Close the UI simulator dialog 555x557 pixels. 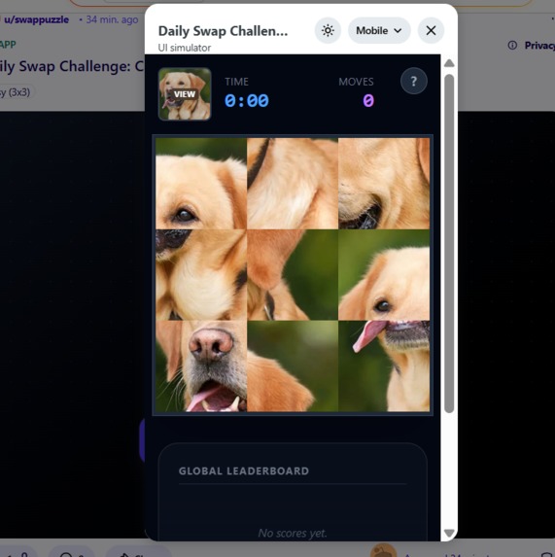(431, 30)
